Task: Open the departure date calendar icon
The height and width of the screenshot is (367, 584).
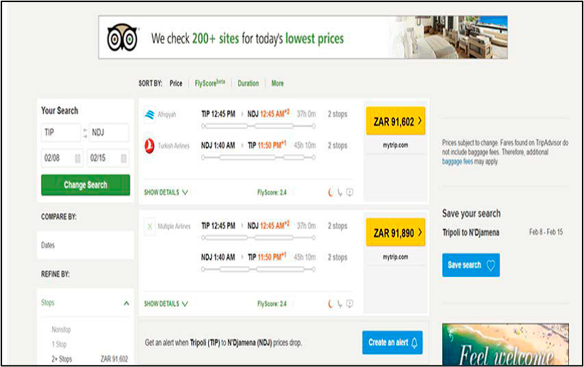Action: 77,158
